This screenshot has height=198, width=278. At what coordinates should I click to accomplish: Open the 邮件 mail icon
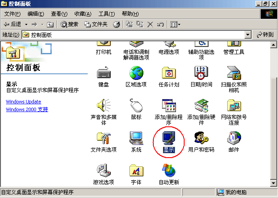click(x=234, y=138)
